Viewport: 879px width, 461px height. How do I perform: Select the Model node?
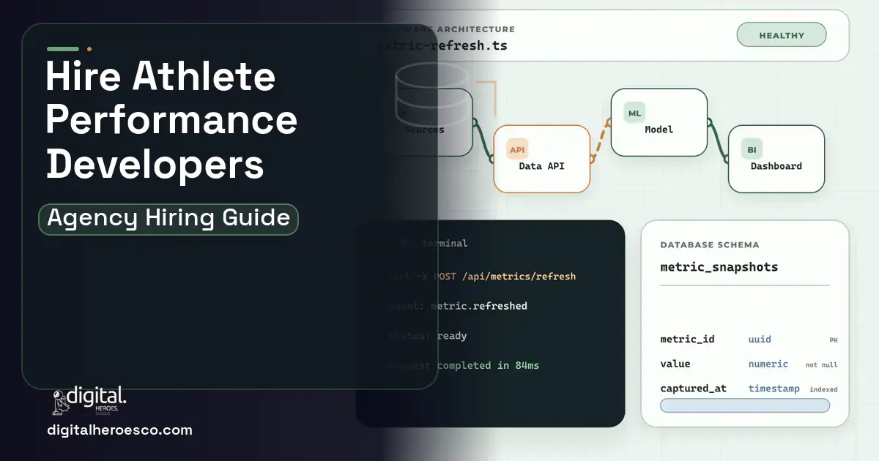point(659,122)
